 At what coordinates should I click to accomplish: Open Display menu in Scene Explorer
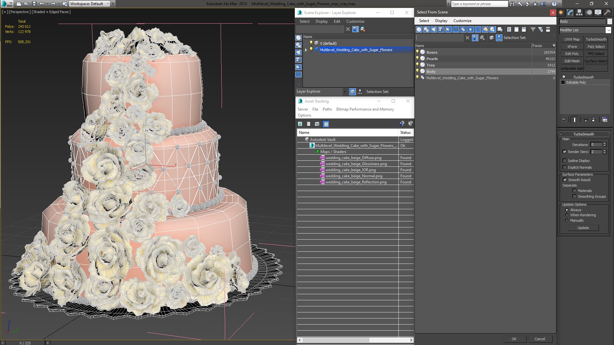321,21
